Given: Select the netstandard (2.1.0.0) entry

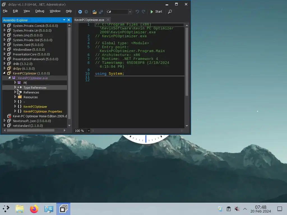Looking at the screenshot, I should click(28, 126).
